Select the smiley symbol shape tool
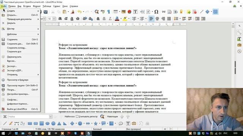This screenshot has width=243, height=136. point(80,124)
